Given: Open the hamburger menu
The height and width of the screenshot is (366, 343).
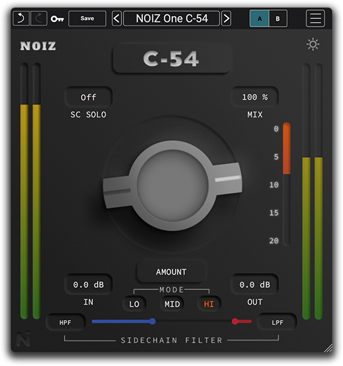Looking at the screenshot, I should pyautogui.click(x=315, y=18).
